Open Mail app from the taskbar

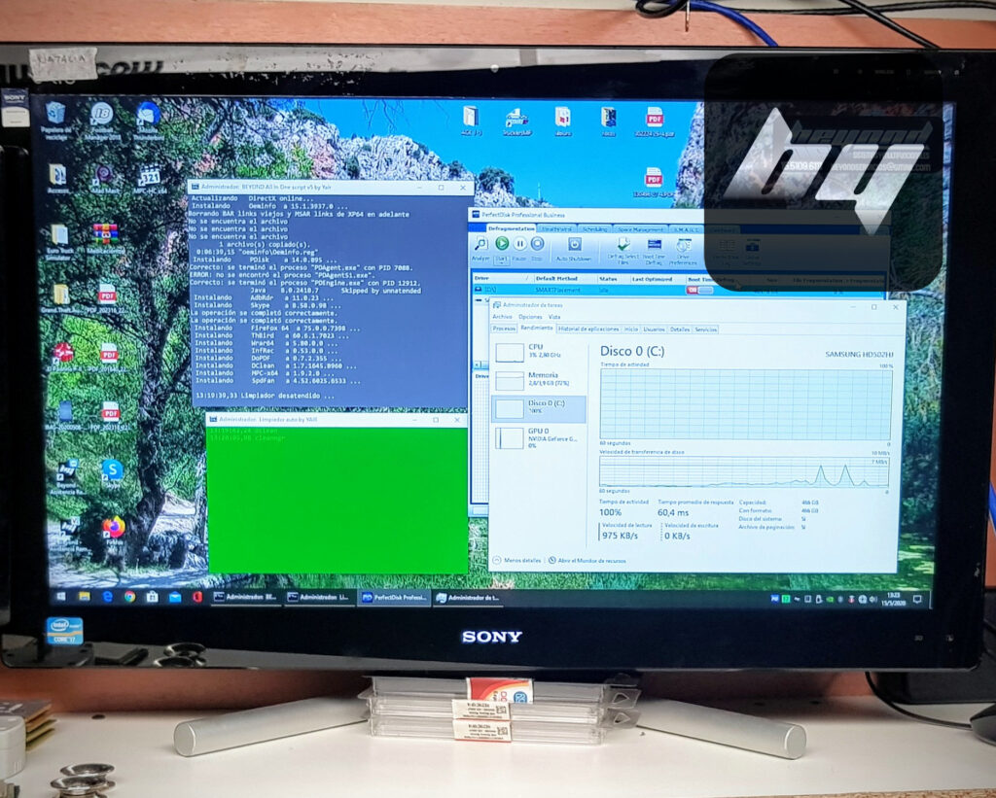[175, 597]
